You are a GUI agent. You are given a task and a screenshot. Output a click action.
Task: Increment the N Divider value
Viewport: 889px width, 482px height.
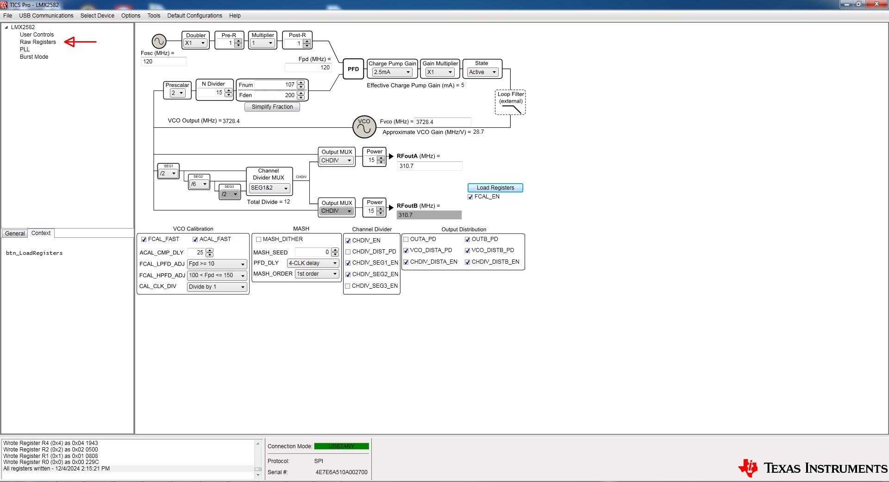coord(229,90)
